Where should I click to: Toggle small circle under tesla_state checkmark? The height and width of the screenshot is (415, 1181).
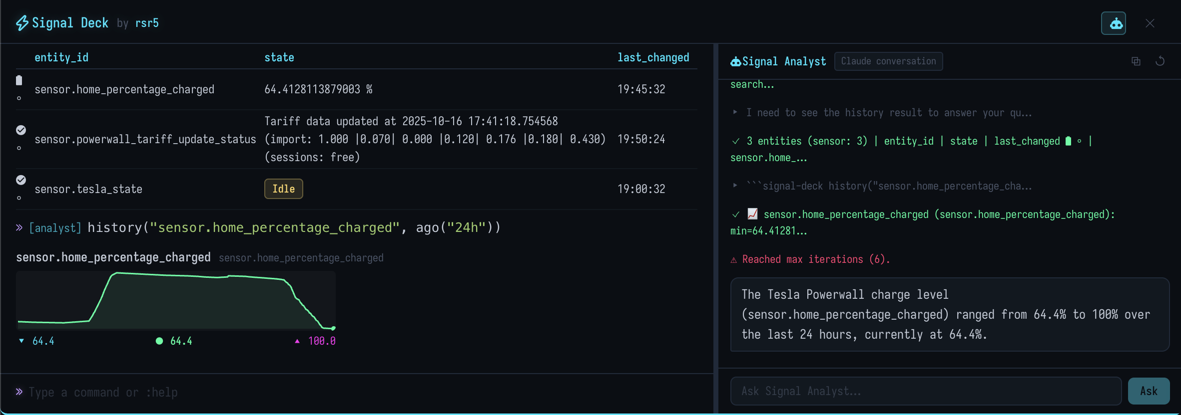click(19, 198)
